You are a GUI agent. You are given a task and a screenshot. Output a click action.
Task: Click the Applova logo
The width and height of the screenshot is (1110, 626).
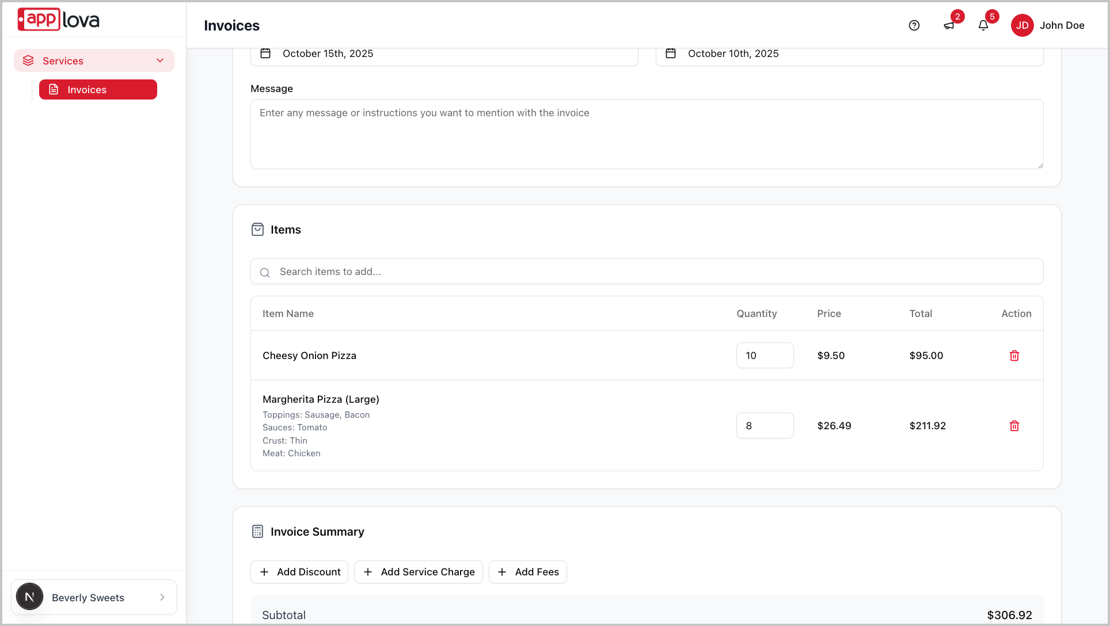59,20
